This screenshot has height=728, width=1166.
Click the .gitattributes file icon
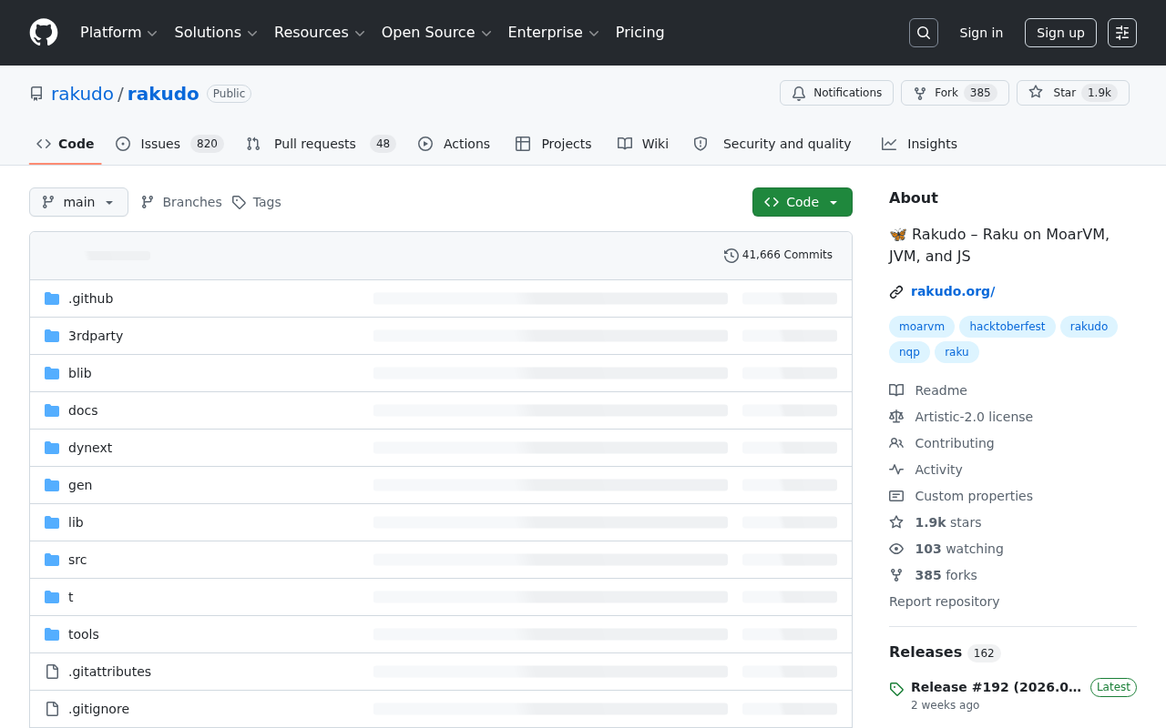click(x=52, y=672)
